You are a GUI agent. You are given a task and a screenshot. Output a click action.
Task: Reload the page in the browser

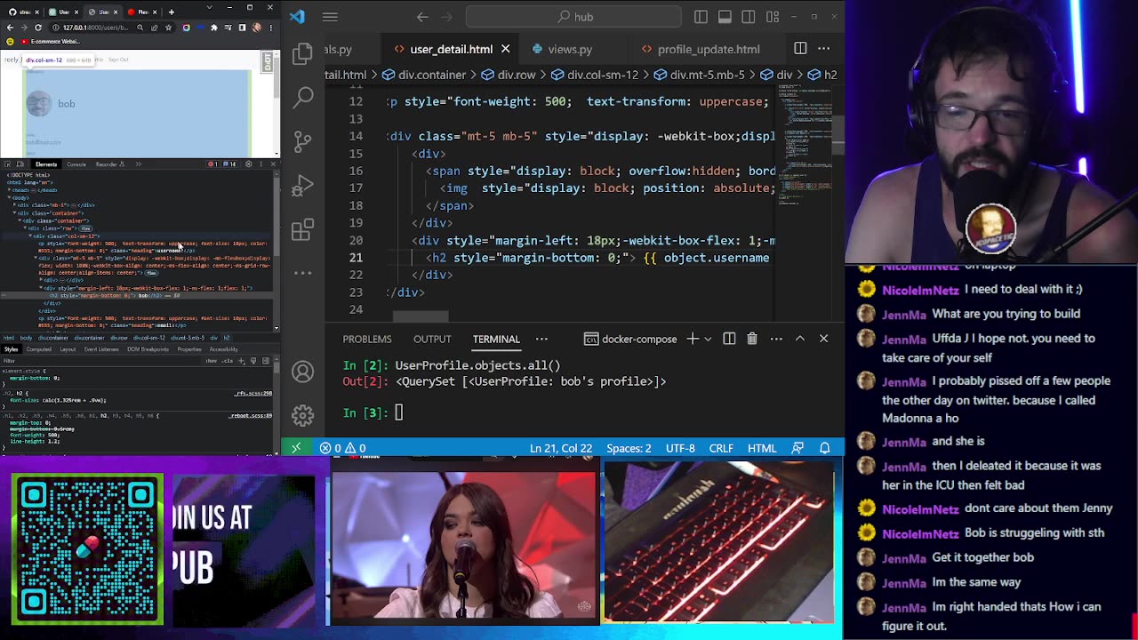[38, 28]
